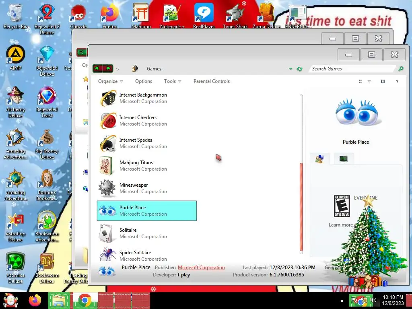Open the Microsoft Corporation publisher link
412x309 pixels.
[201, 268]
